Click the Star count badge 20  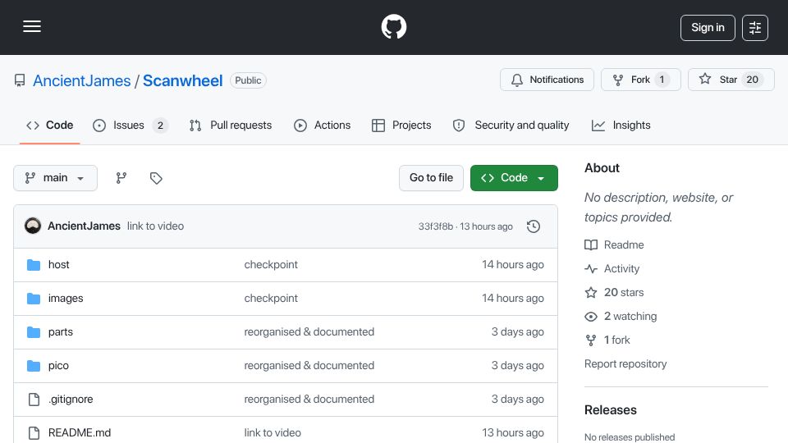coord(752,80)
